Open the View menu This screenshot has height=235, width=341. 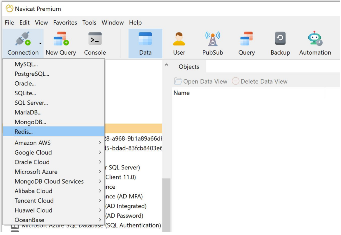(41, 23)
